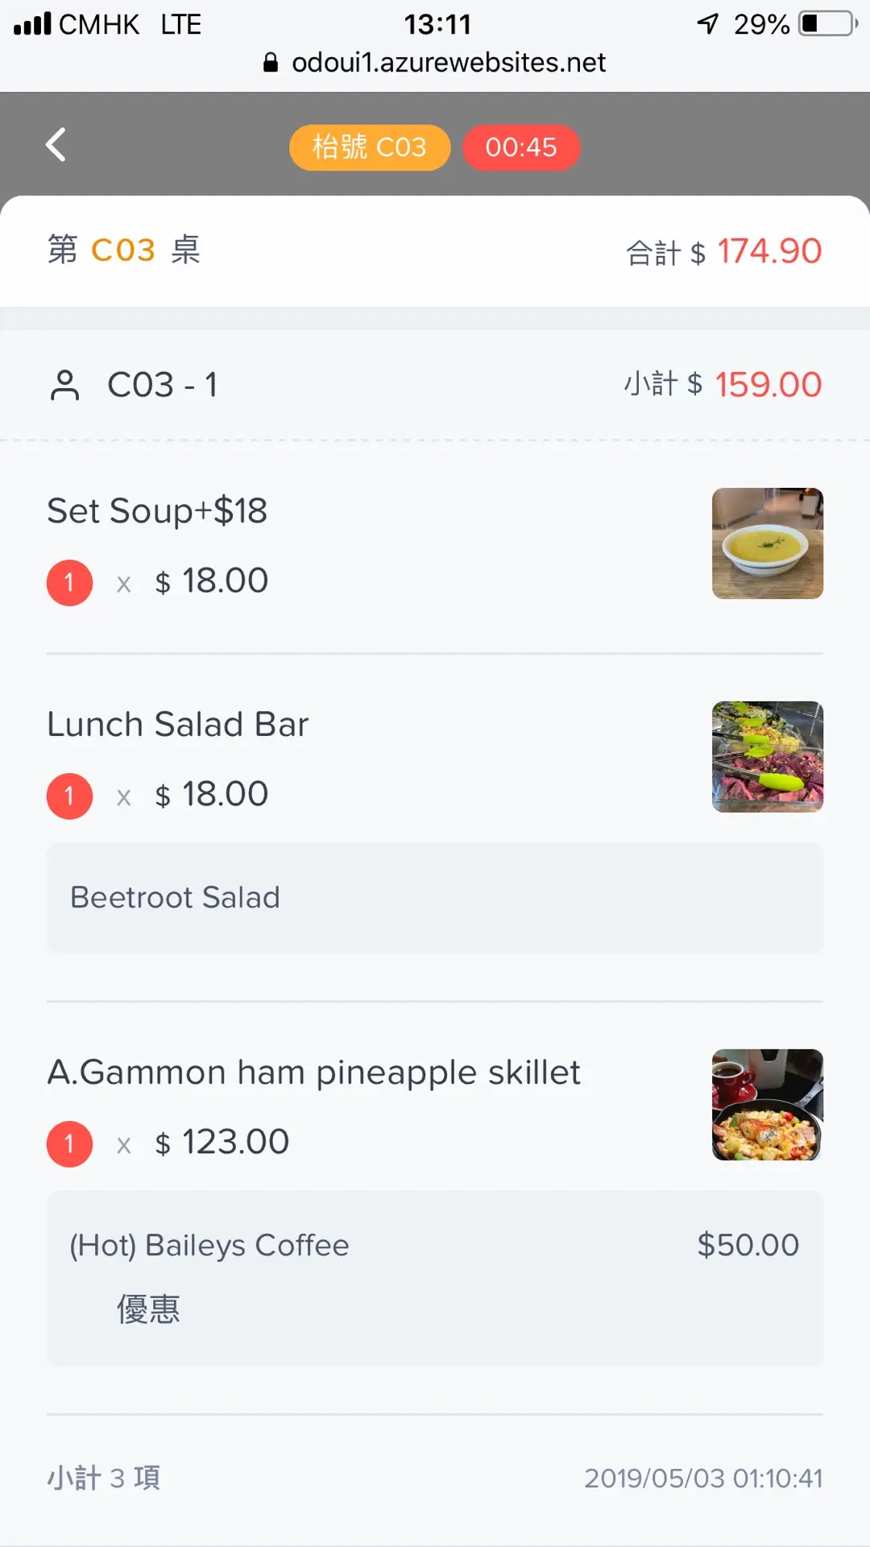Tap the padlock icon in address bar
The image size is (870, 1547).
click(271, 63)
